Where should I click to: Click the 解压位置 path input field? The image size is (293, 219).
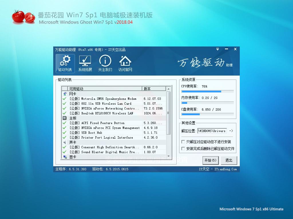point(212,131)
